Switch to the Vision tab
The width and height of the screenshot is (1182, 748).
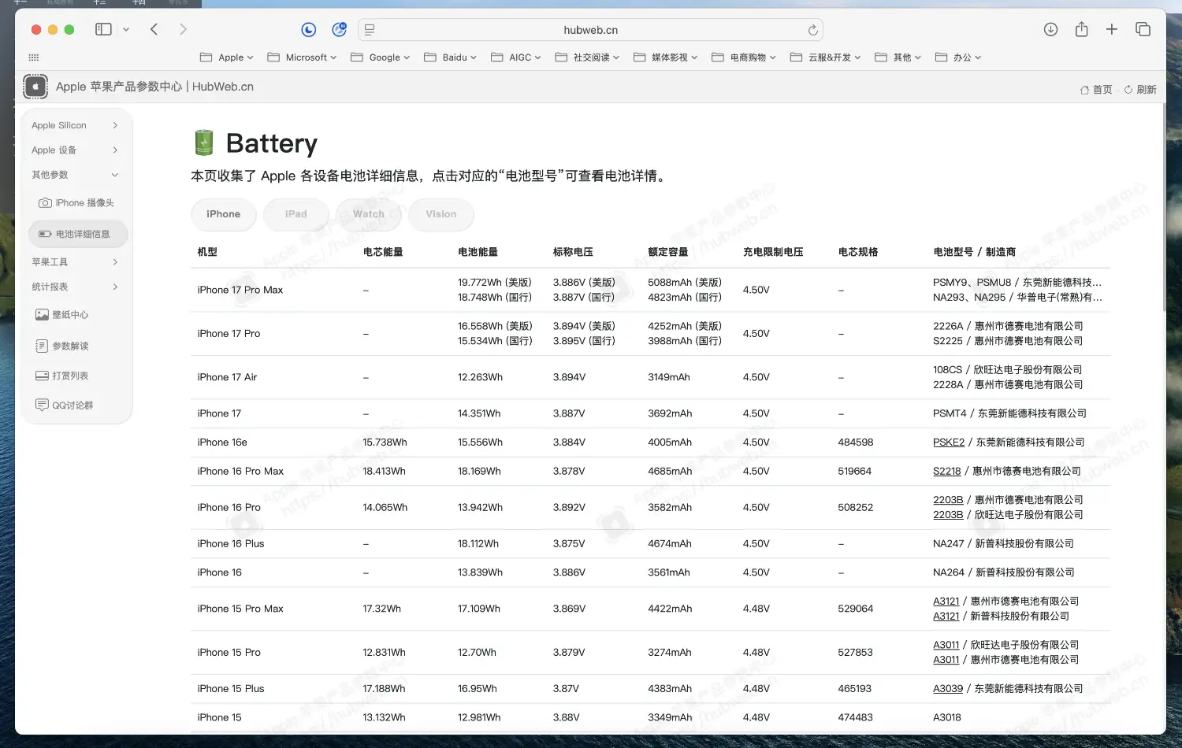click(441, 214)
